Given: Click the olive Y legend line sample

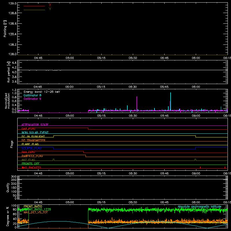Looking at the screenshot, I should tap(34, 10).
